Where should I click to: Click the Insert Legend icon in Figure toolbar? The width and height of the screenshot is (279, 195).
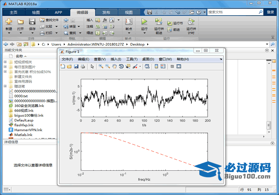[163, 66]
